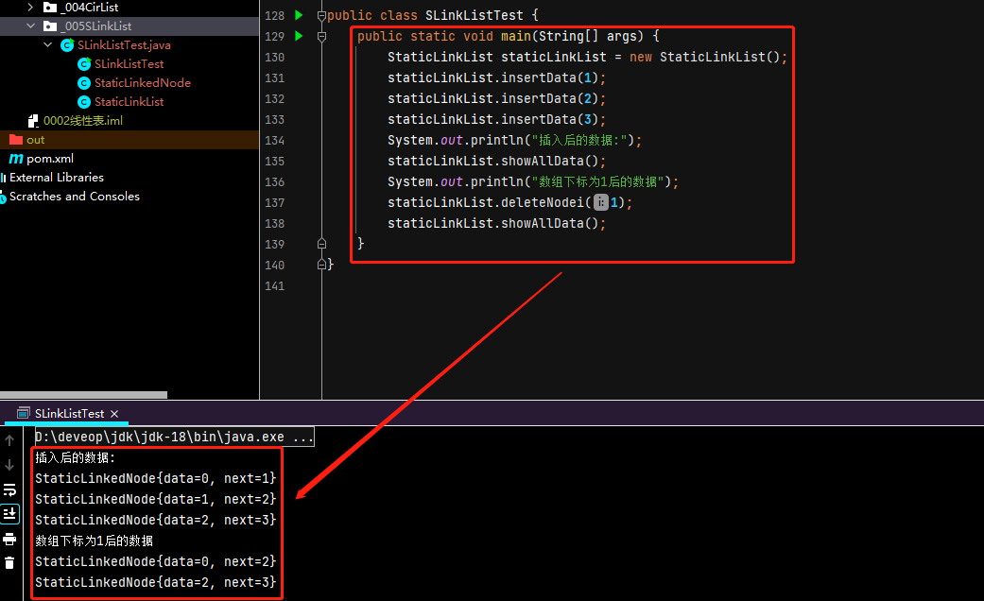Click the Scratches and Consoles icon

click(3, 197)
